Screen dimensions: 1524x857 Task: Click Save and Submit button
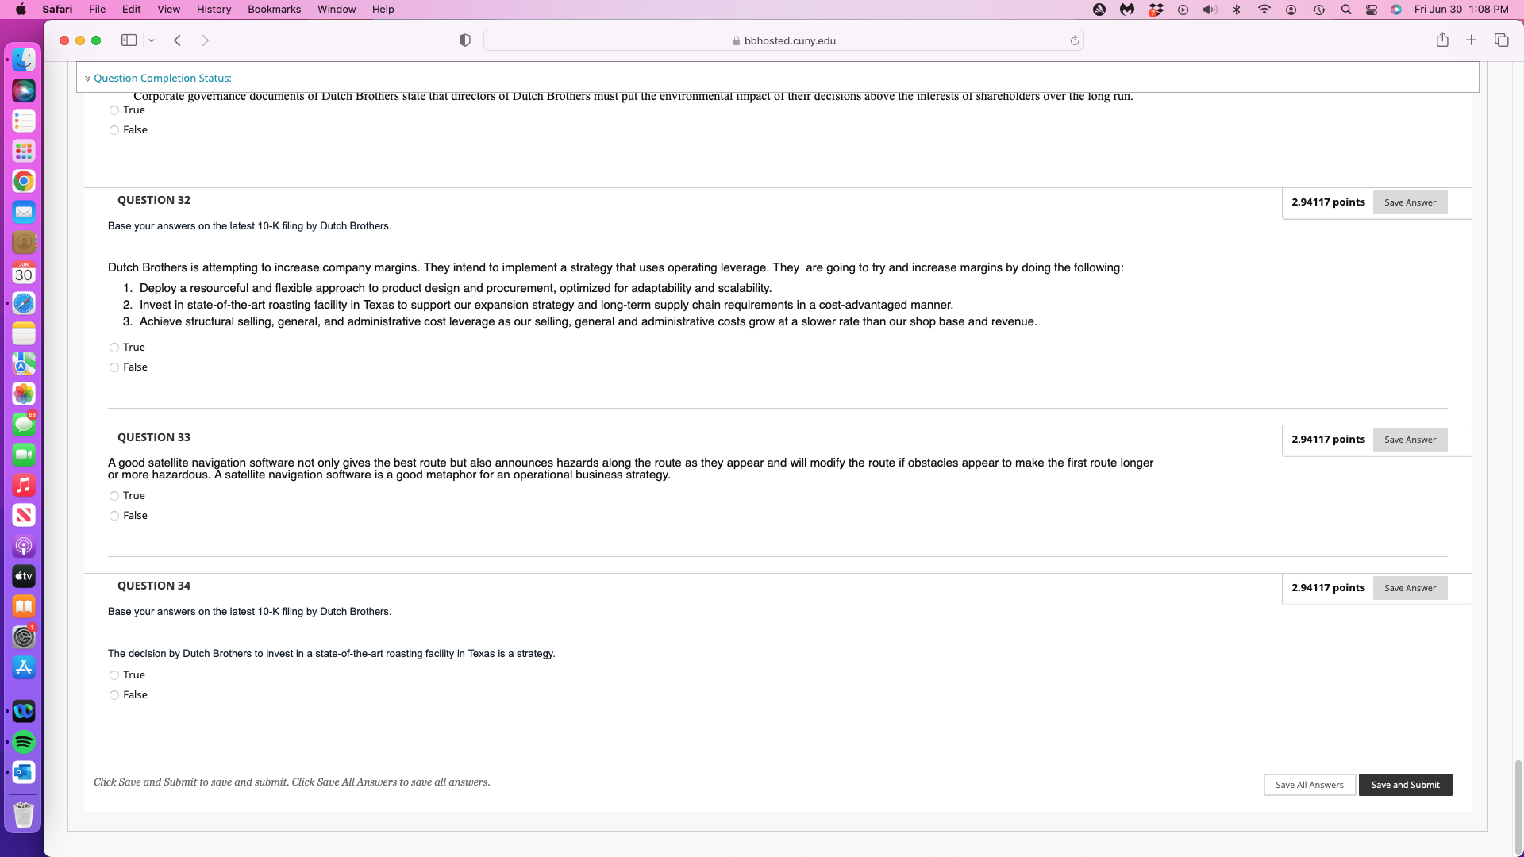(x=1405, y=785)
